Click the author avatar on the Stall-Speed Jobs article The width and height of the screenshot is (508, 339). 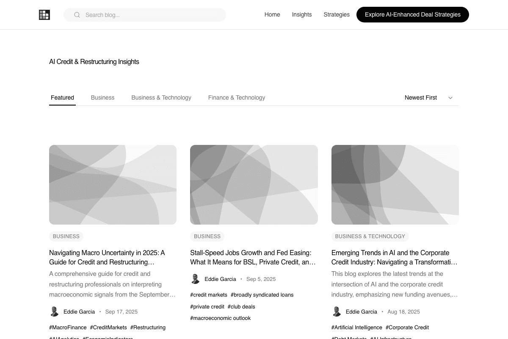[x=195, y=279]
